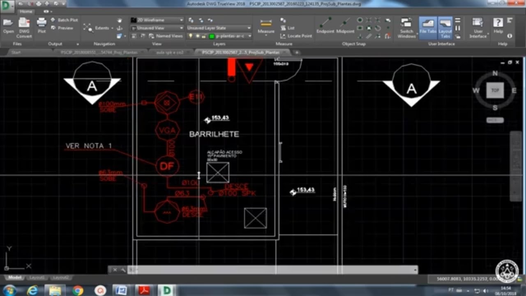Open Microsoft Word from taskbar
The height and width of the screenshot is (296, 526).
pyautogui.click(x=121, y=290)
